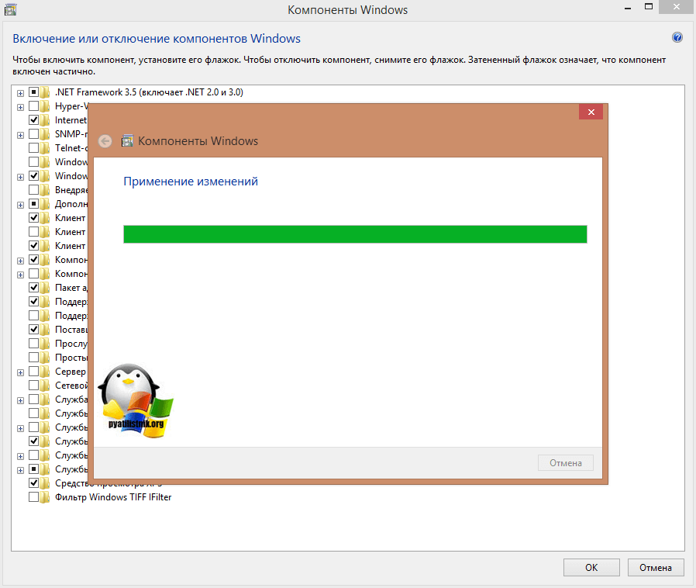
Task: Expand the Hyper-V tree node
Action: tap(20, 107)
